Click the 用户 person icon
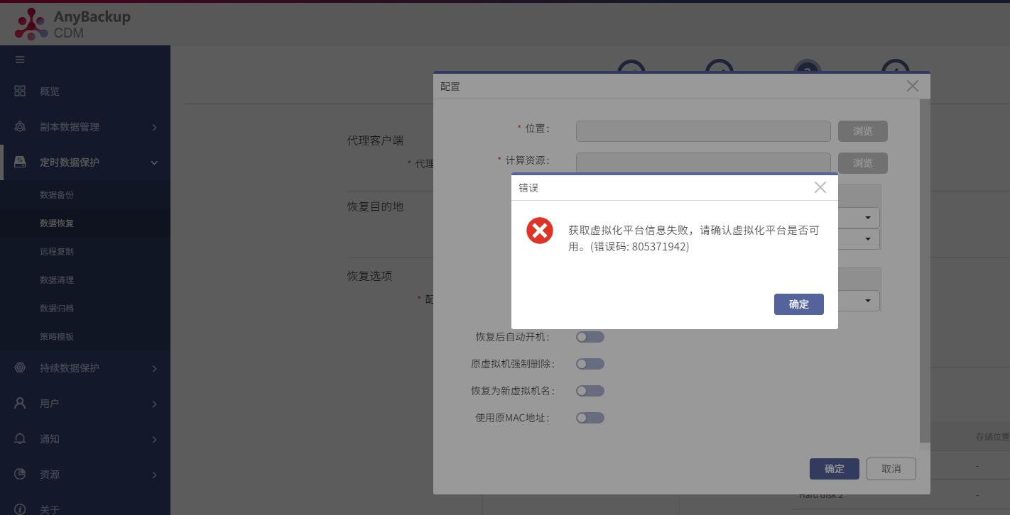The image size is (1010, 515). (x=20, y=403)
